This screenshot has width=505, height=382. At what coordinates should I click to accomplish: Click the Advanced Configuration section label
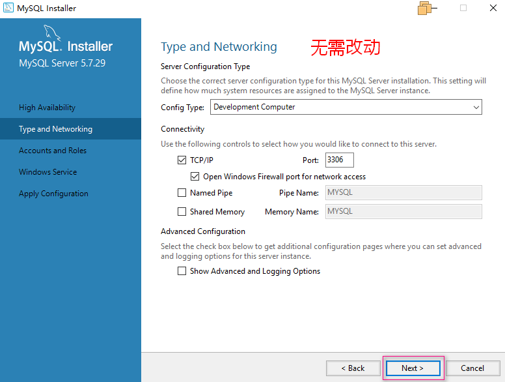(x=203, y=231)
